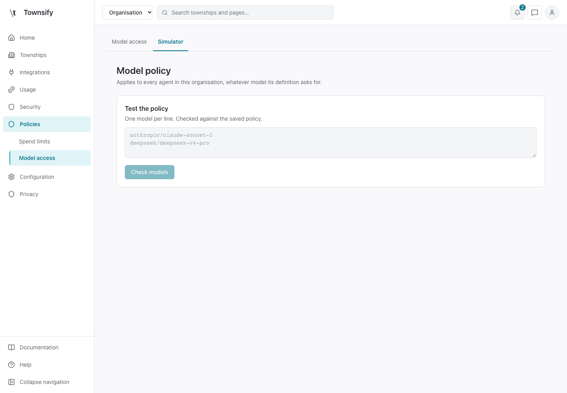
Task: Open the user profile avatar
Action: tap(552, 13)
